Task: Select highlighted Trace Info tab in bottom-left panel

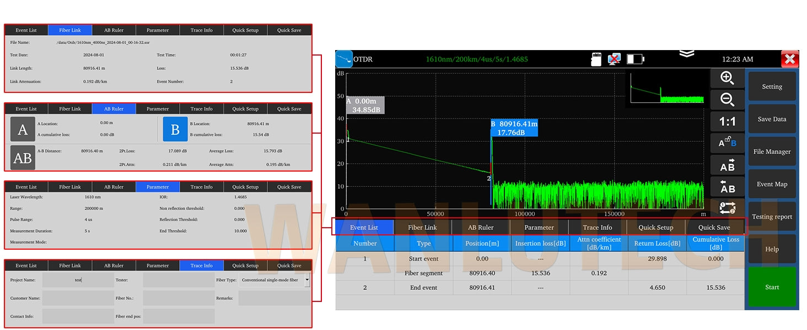Action: click(201, 266)
